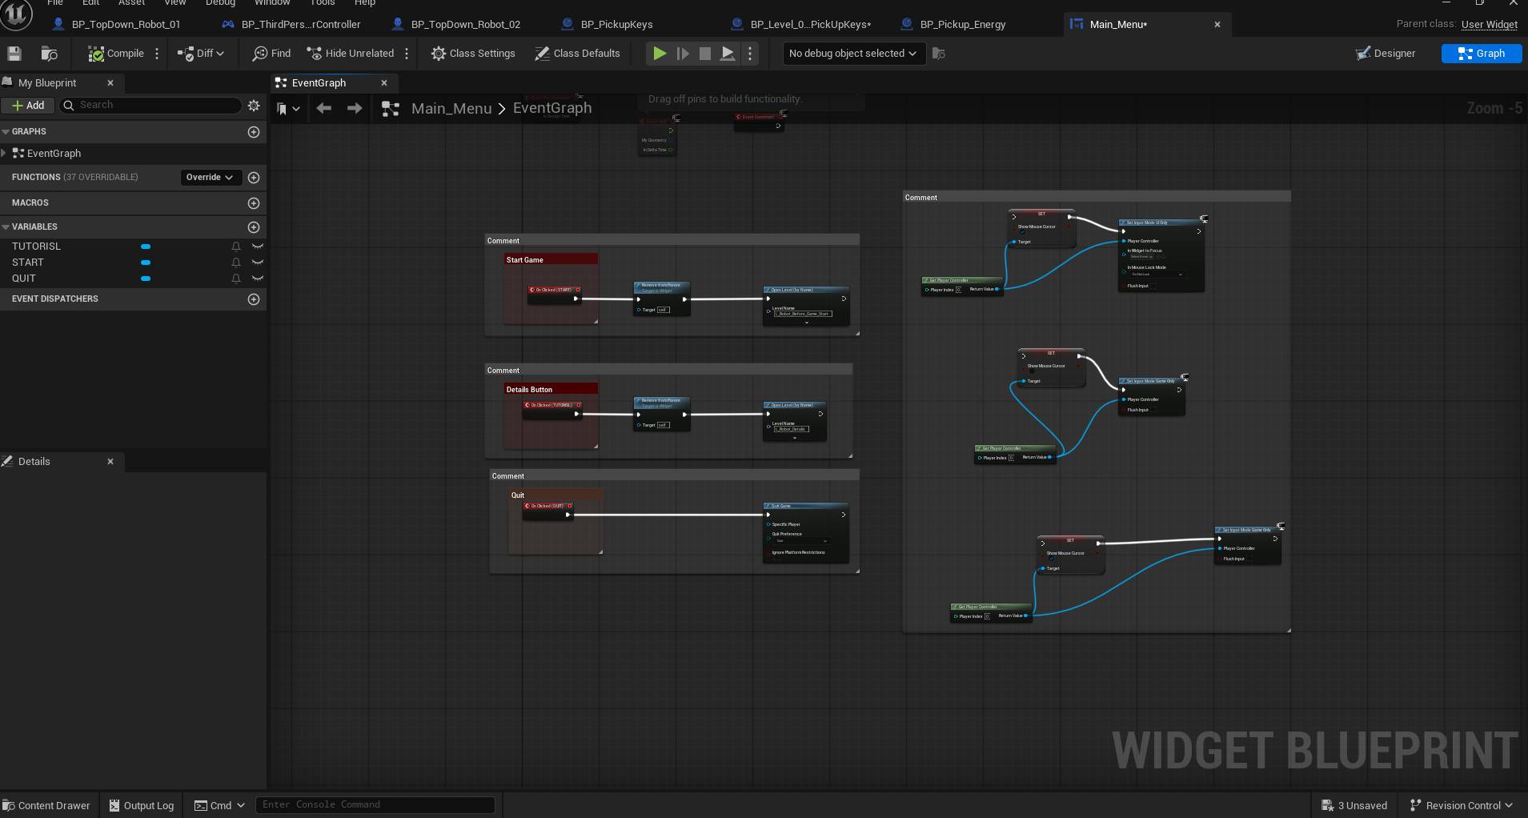Close the Main_Menu tab
Screen dimensions: 1528x818
pyautogui.click(x=1217, y=24)
